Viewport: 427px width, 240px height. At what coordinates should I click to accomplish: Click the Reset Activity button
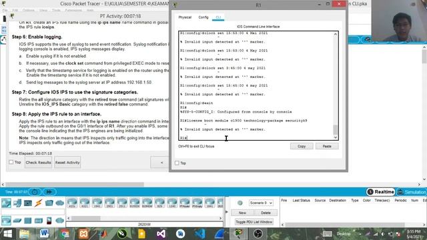coord(67,163)
